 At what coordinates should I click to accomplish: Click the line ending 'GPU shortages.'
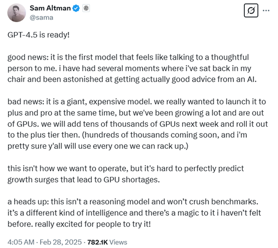pos(83,180)
